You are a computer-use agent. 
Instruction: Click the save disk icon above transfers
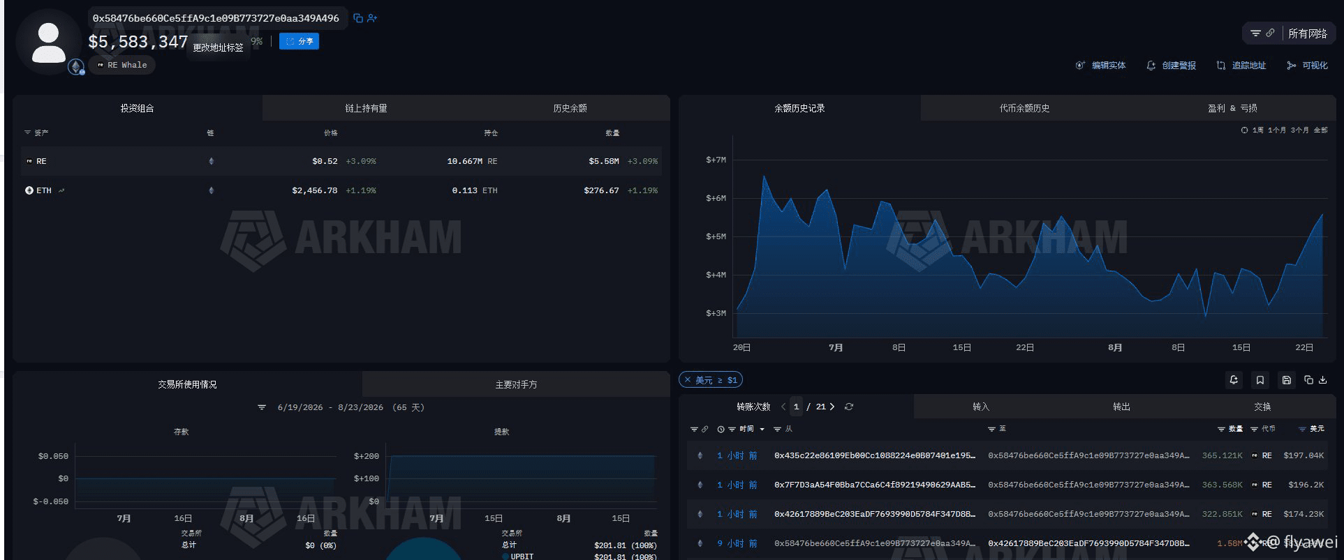[1287, 380]
